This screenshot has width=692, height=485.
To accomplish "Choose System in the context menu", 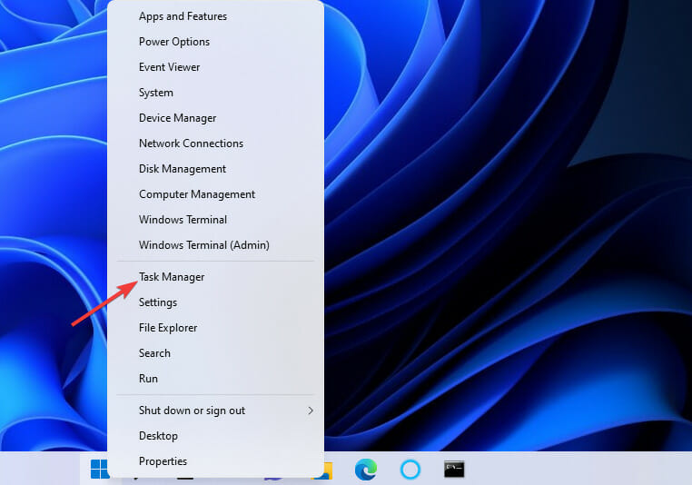I will tap(215, 93).
